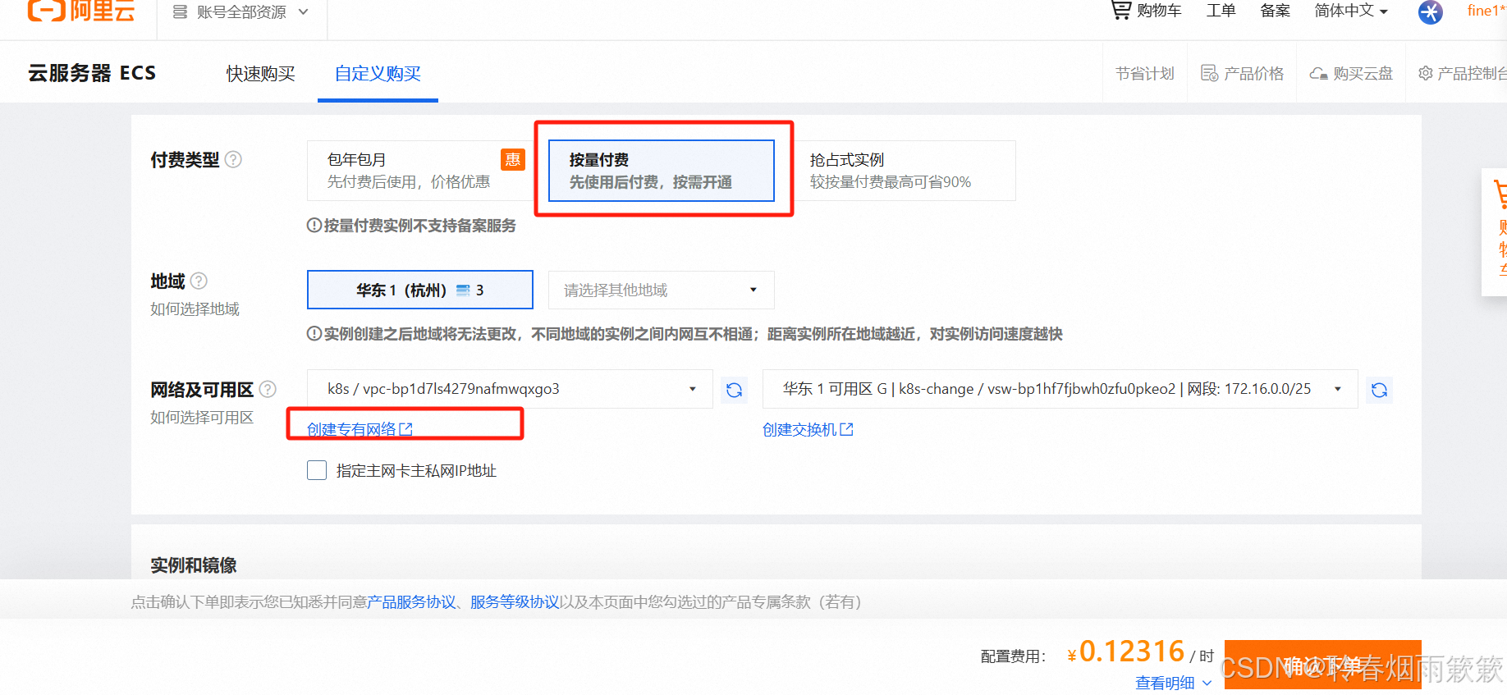Image resolution: width=1507 pixels, height=695 pixels.
Task: Click the server icon in the 华东1 button
Action: tap(463, 290)
